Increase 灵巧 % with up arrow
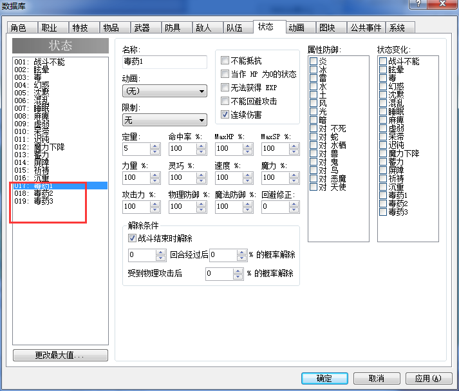 point(201,175)
